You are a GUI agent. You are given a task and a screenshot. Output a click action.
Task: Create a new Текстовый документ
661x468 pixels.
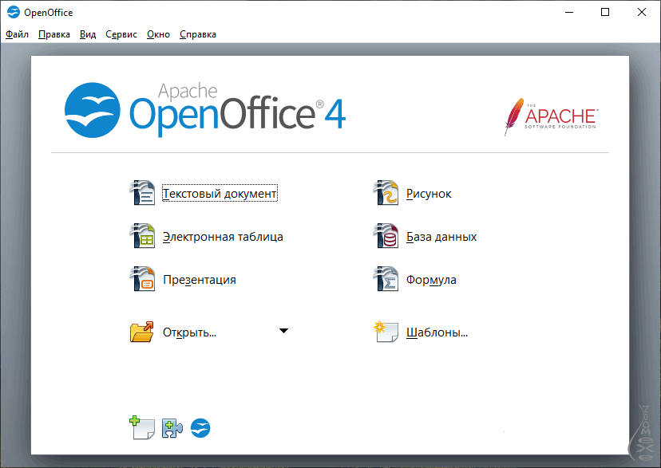pos(220,193)
